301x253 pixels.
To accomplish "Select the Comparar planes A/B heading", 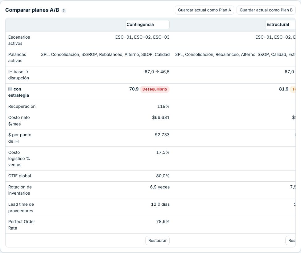I will [32, 10].
